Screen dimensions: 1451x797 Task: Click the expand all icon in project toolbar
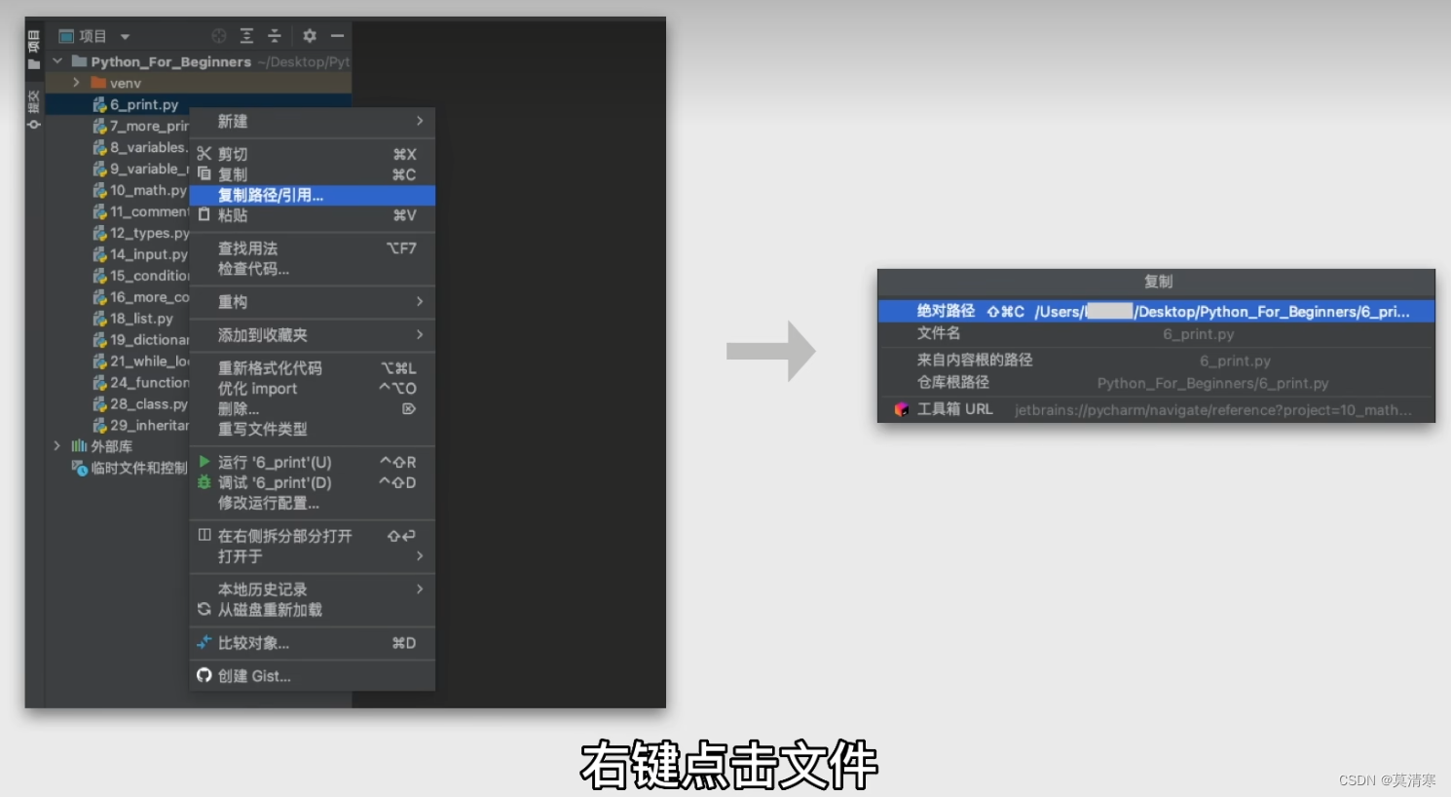[246, 36]
